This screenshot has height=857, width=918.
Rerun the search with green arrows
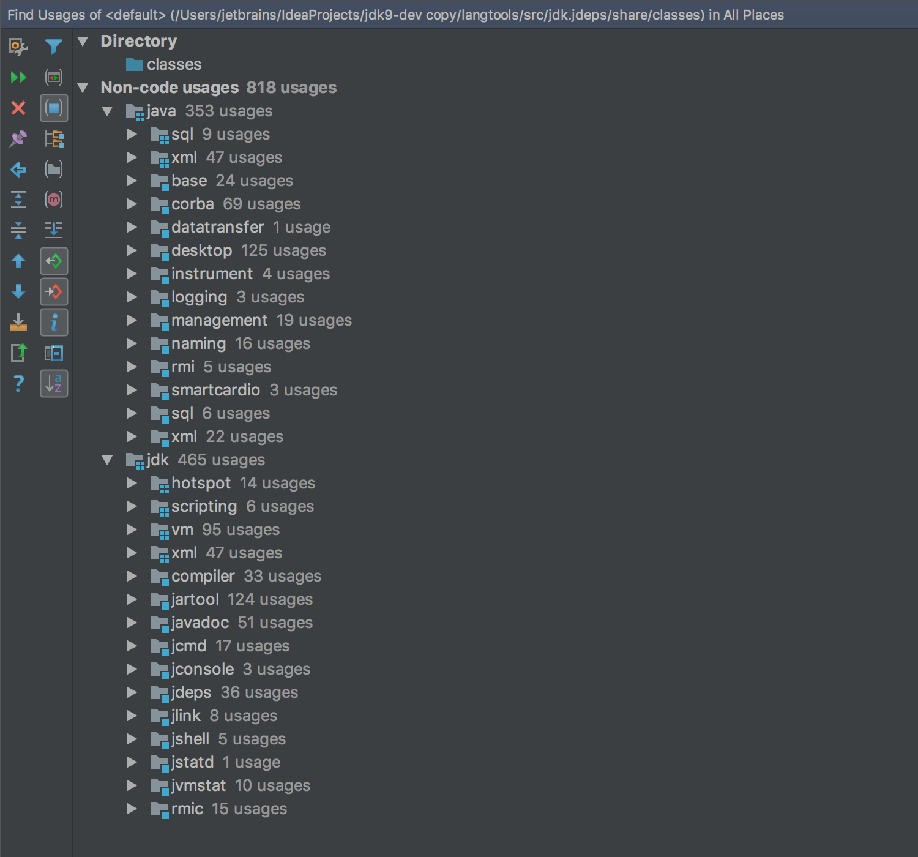click(18, 78)
